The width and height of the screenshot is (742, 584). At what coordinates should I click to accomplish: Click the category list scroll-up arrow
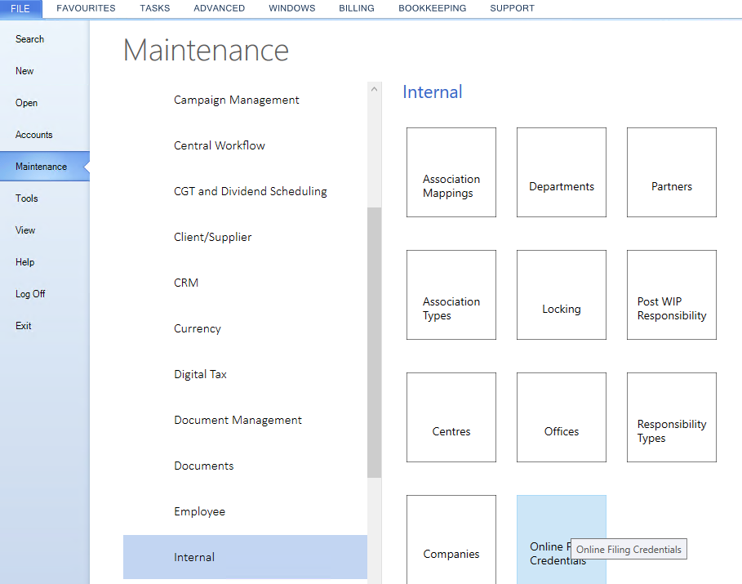375,88
